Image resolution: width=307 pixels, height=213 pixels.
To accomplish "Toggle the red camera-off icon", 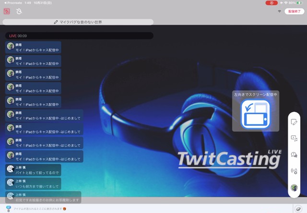I will coord(7,12).
